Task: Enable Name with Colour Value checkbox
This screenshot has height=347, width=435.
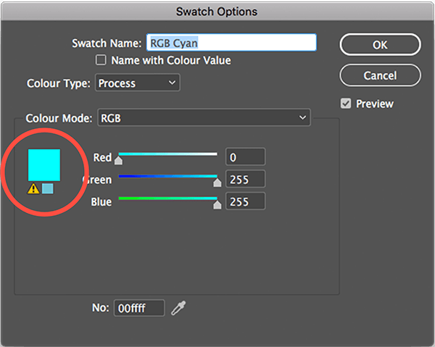Action: click(x=101, y=60)
